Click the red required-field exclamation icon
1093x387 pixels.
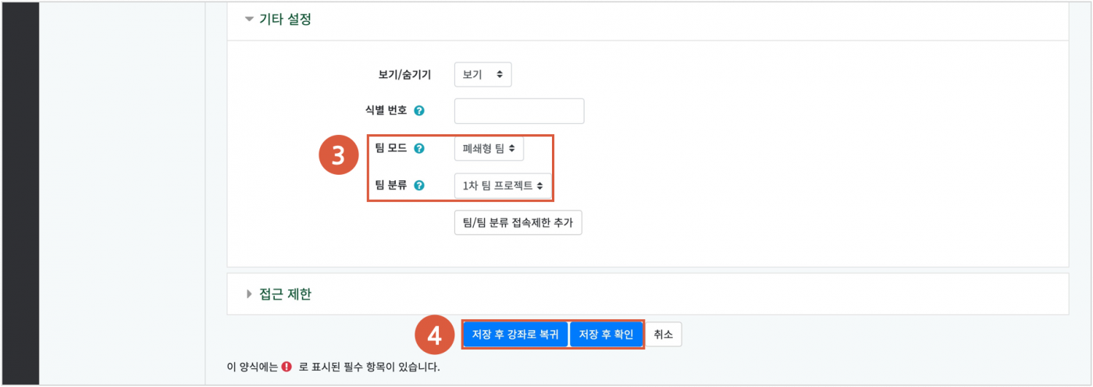click(x=287, y=366)
